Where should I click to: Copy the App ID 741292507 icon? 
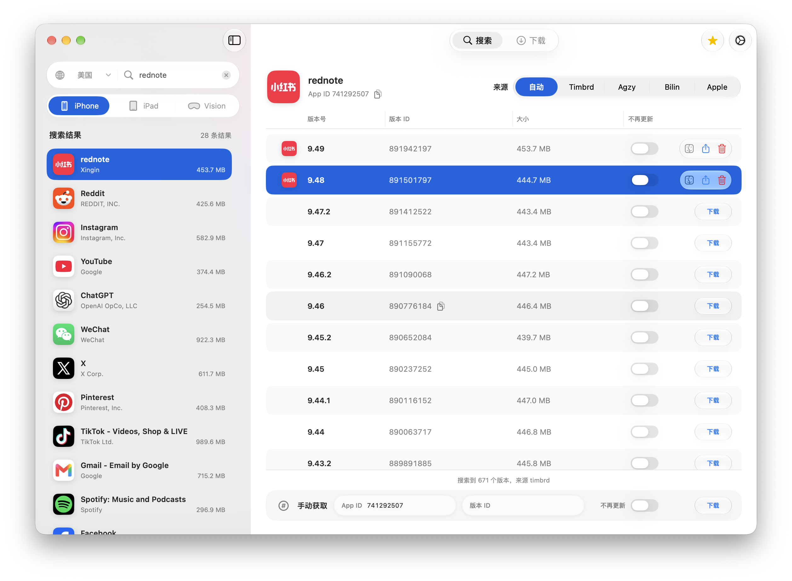377,94
